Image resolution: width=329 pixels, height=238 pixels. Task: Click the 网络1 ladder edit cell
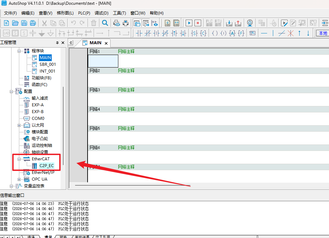103,61
